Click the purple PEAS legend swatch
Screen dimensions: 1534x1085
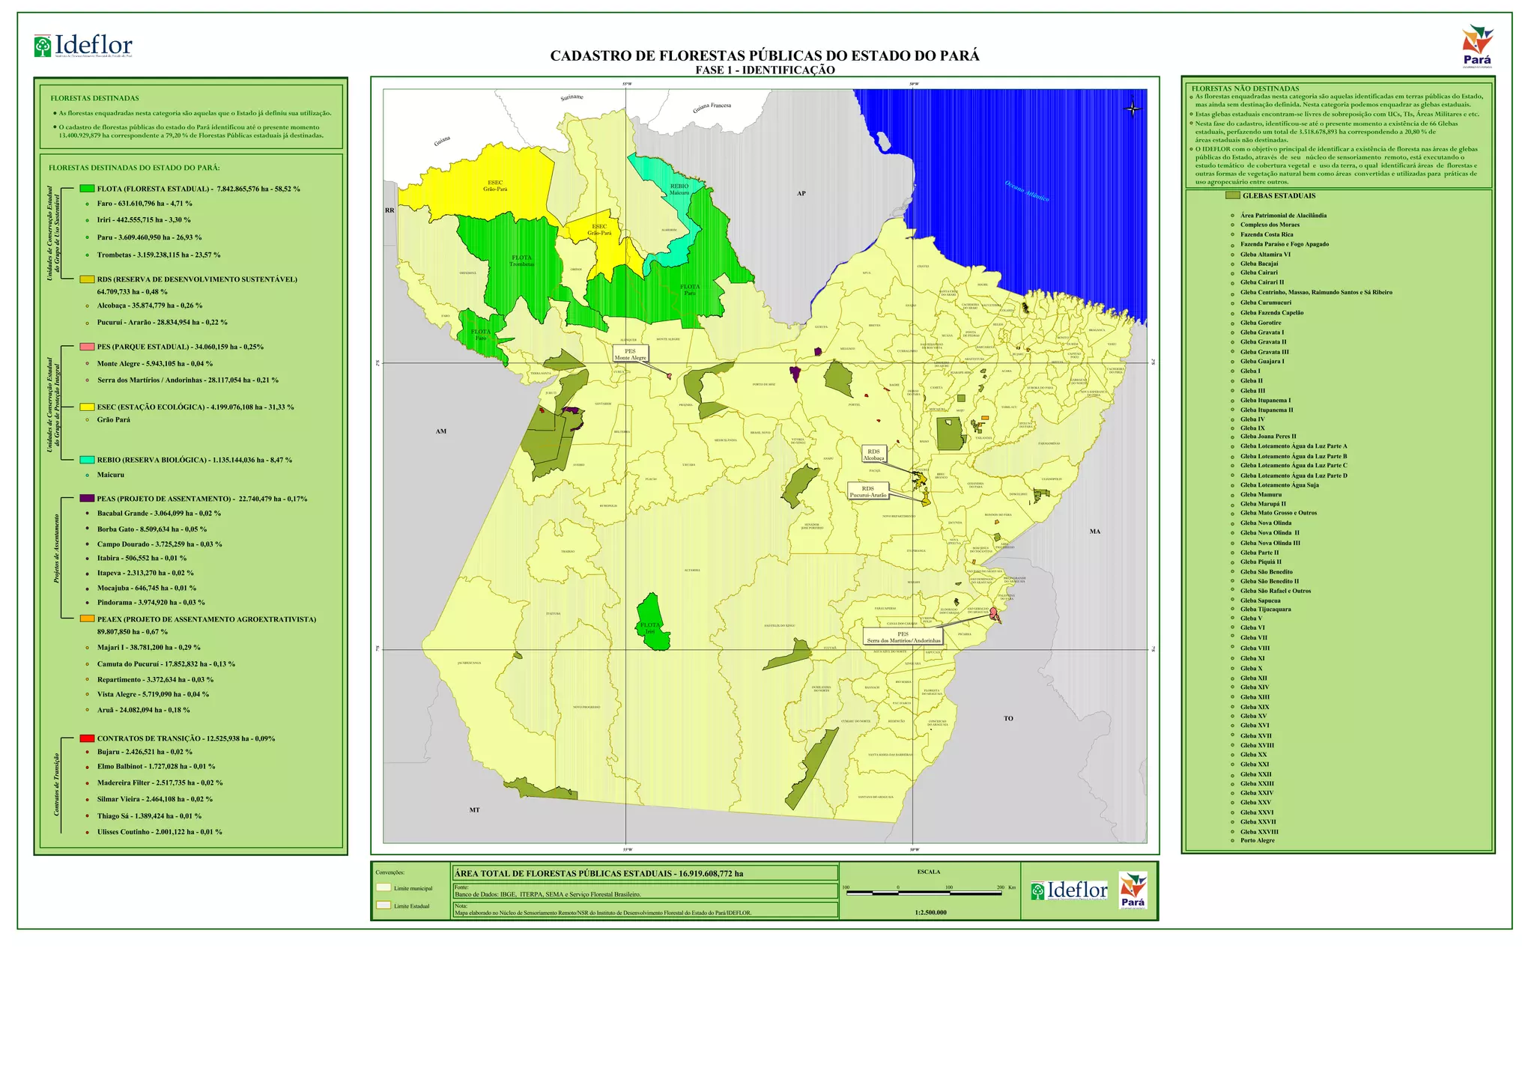pos(87,499)
